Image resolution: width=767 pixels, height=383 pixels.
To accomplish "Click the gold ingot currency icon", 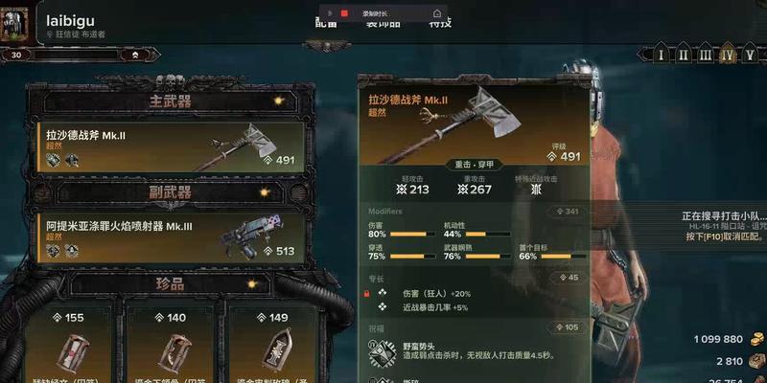I will point(756,339).
